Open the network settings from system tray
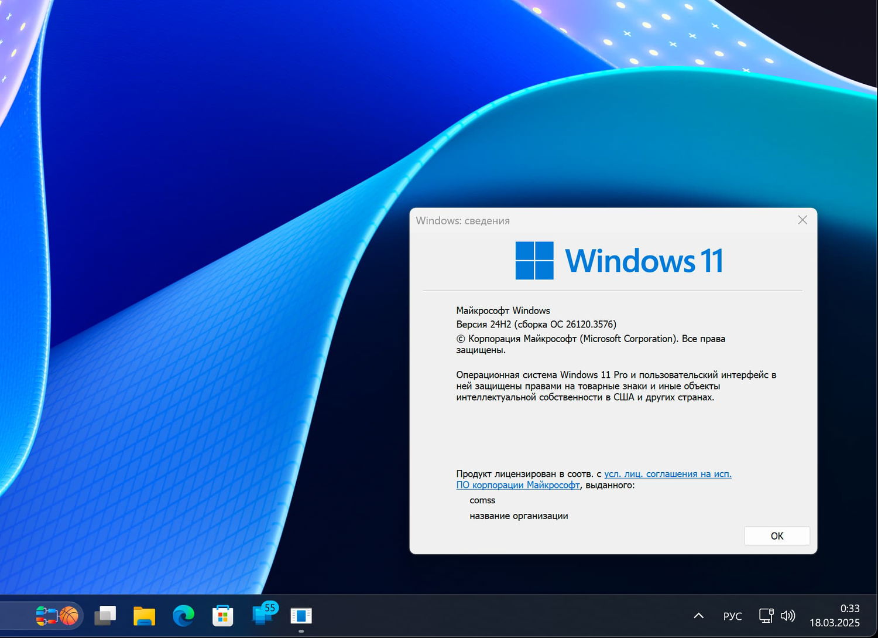Viewport: 878px width, 638px height. (x=766, y=616)
